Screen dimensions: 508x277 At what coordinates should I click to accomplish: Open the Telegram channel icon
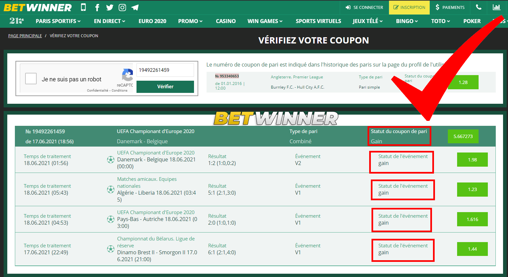tap(135, 7)
